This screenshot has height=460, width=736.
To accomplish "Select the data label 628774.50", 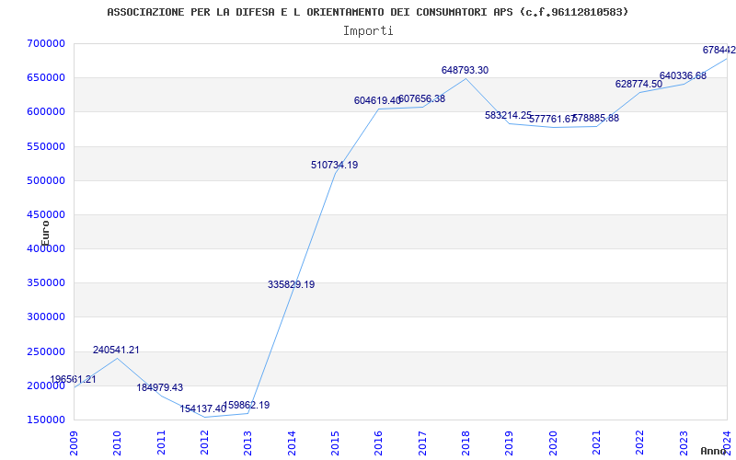I will [638, 84].
